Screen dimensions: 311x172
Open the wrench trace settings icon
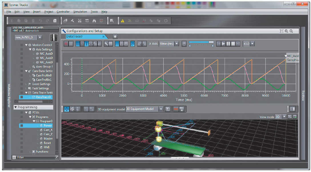coord(106,44)
